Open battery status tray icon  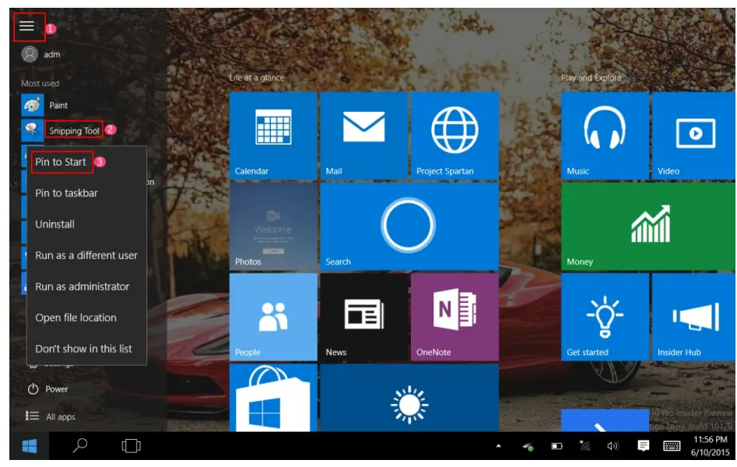(557, 446)
